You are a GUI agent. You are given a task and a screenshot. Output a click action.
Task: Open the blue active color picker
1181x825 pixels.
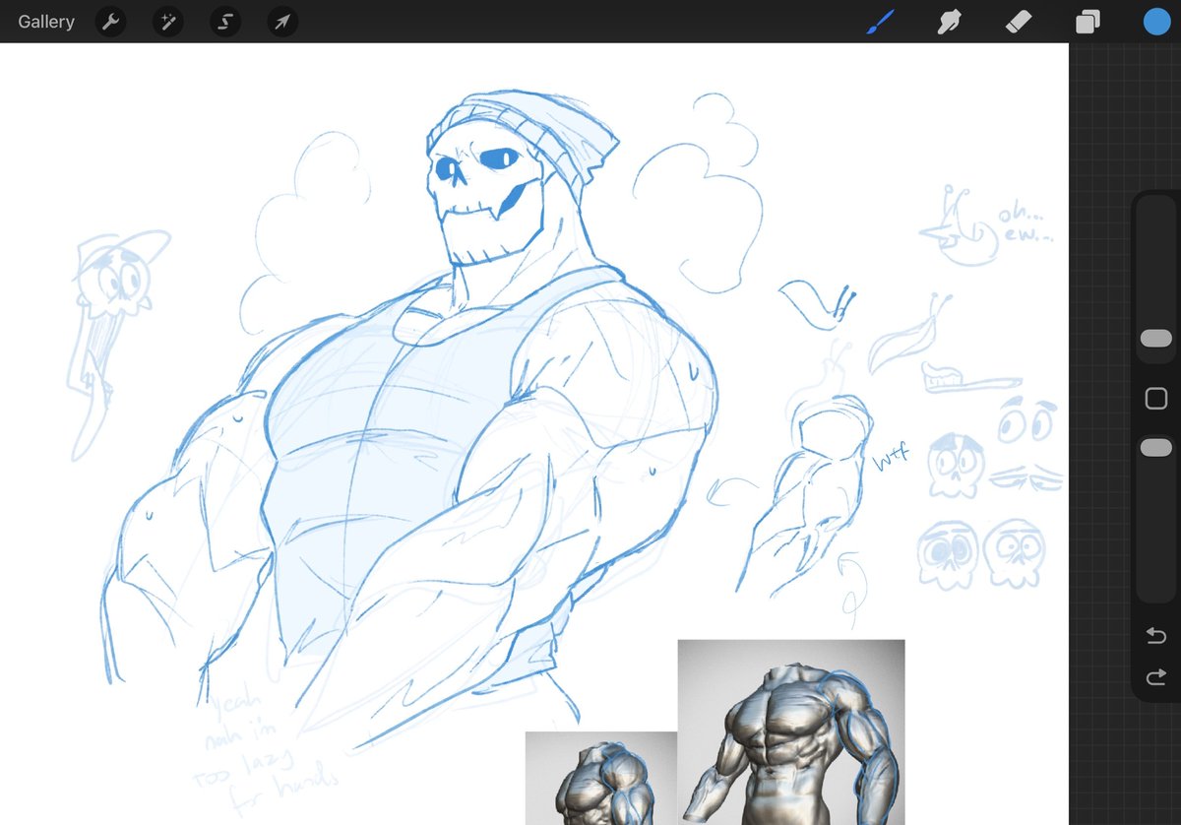[1156, 22]
